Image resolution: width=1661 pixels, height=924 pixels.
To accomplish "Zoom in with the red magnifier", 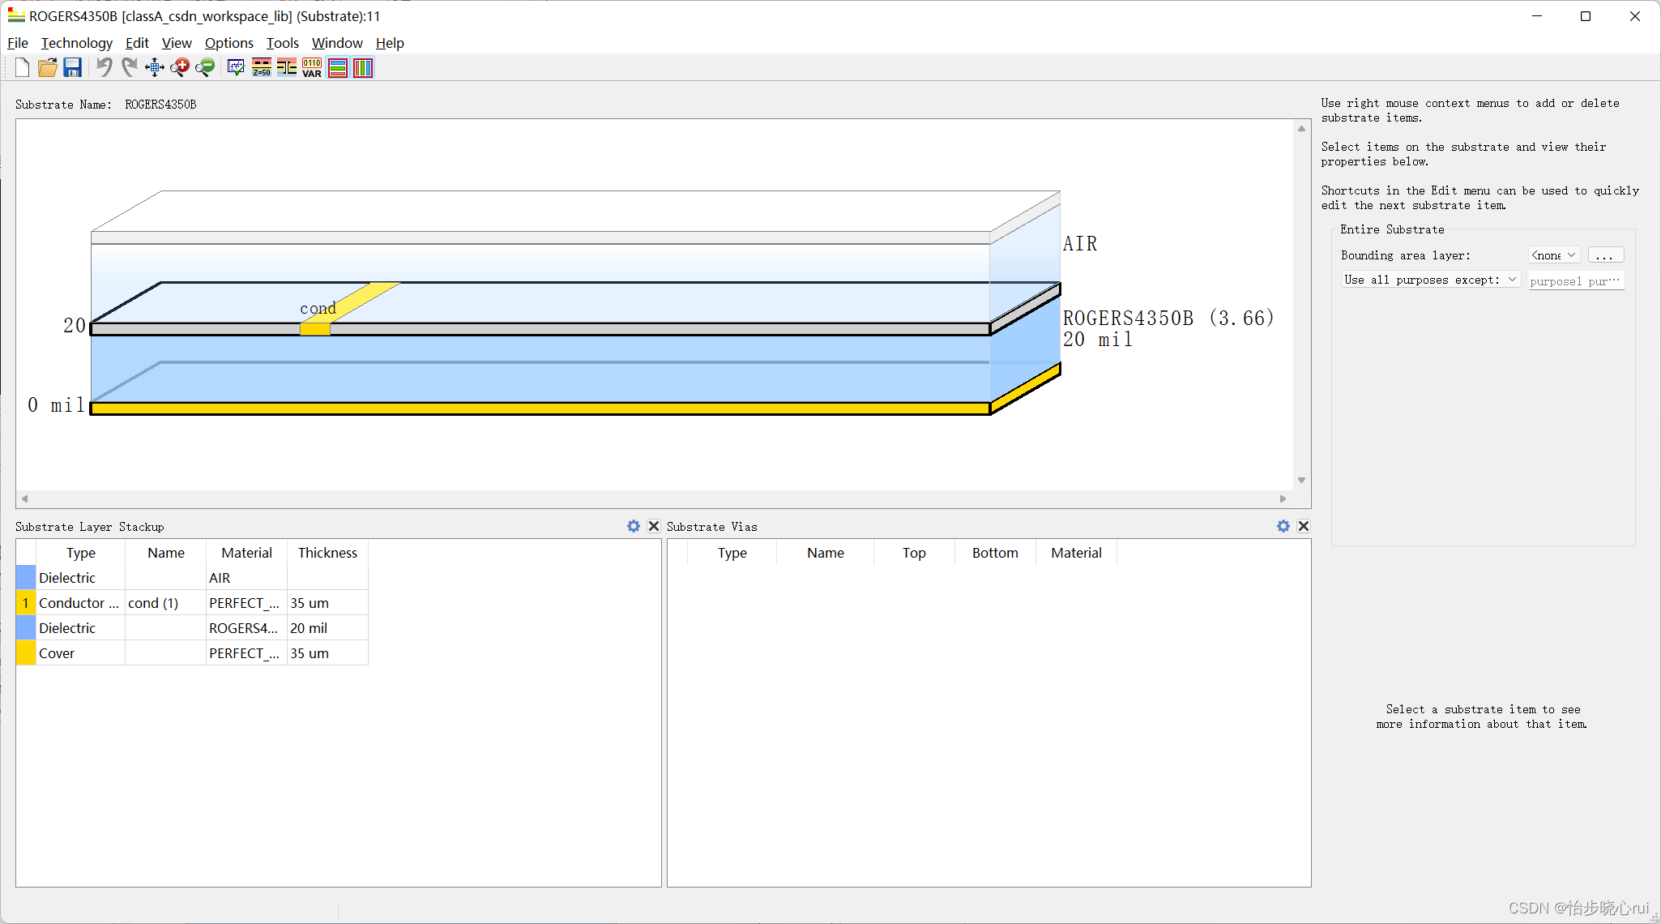I will pyautogui.click(x=180, y=68).
